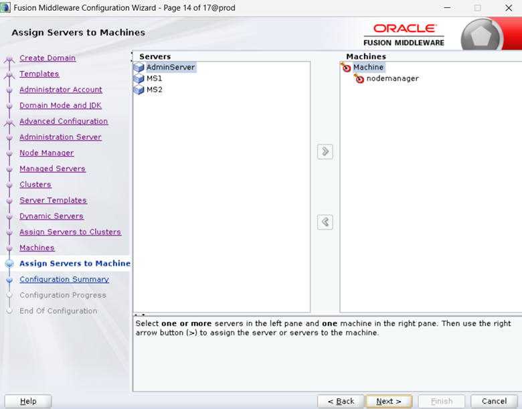
Task: Click the Machine node icon
Action: (346, 68)
